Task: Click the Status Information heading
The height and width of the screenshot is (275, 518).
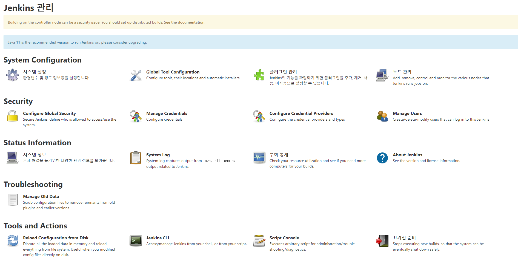Action: click(x=37, y=143)
